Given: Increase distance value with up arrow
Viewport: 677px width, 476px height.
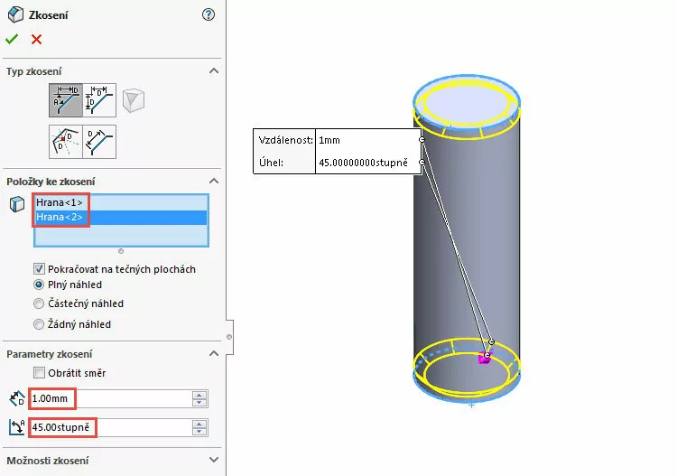Looking at the screenshot, I should pos(199,395).
